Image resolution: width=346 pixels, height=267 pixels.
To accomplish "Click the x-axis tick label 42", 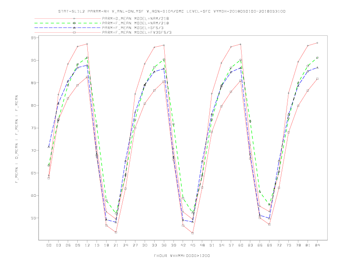I will (183, 245).
